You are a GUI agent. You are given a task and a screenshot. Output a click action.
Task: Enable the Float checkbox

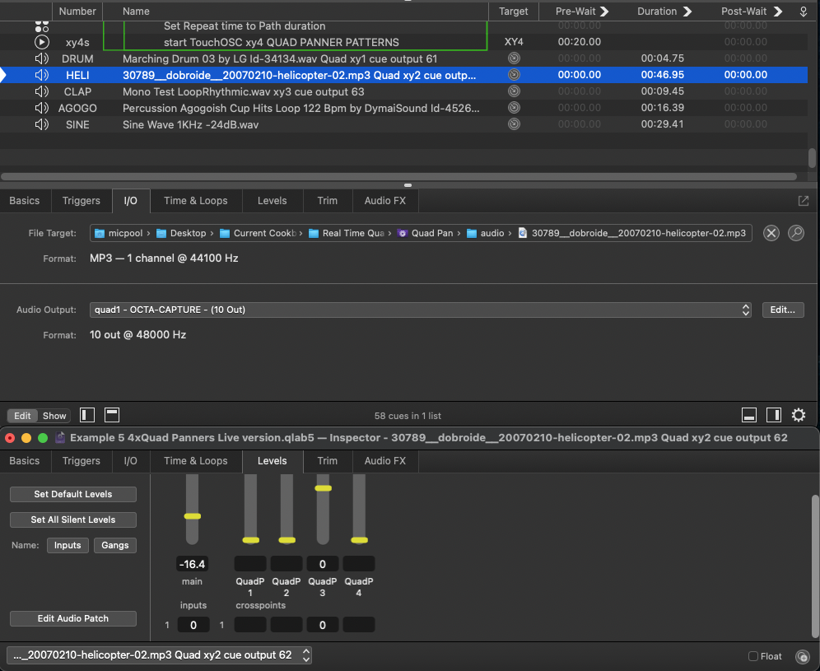click(x=752, y=656)
